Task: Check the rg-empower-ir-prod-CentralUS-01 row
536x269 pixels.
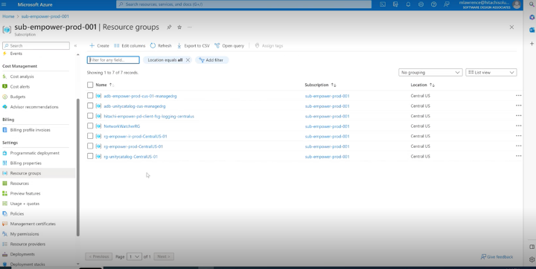Action: (x=90, y=136)
